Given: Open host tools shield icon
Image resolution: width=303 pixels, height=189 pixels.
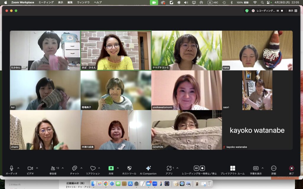Looking at the screenshot, I should coord(129,168).
